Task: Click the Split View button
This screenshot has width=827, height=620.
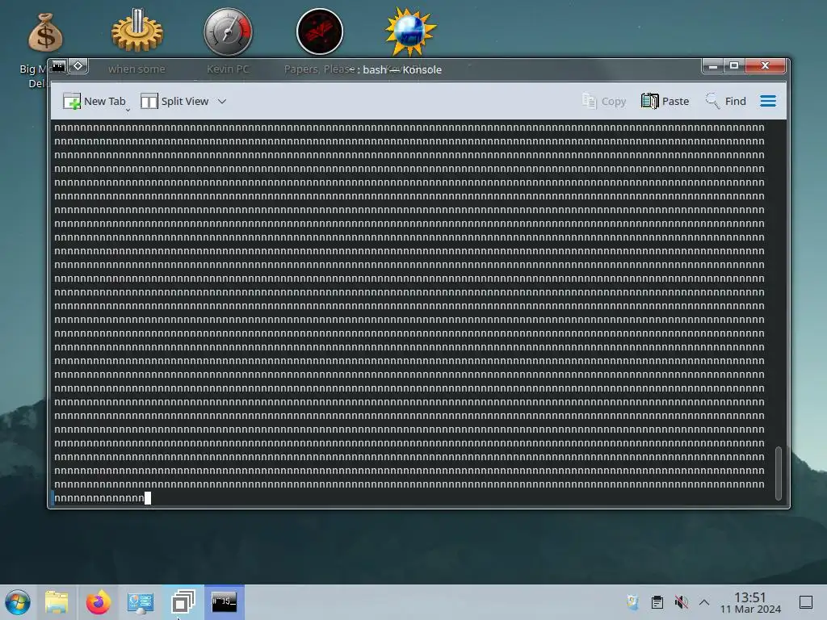Action: [174, 101]
